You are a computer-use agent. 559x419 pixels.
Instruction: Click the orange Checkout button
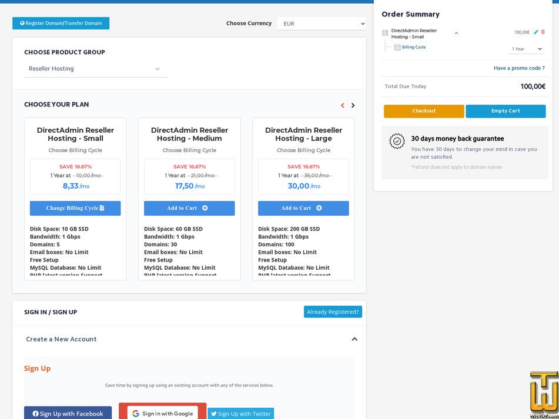coord(424,111)
